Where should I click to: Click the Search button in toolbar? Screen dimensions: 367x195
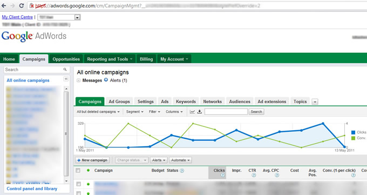click(256, 112)
